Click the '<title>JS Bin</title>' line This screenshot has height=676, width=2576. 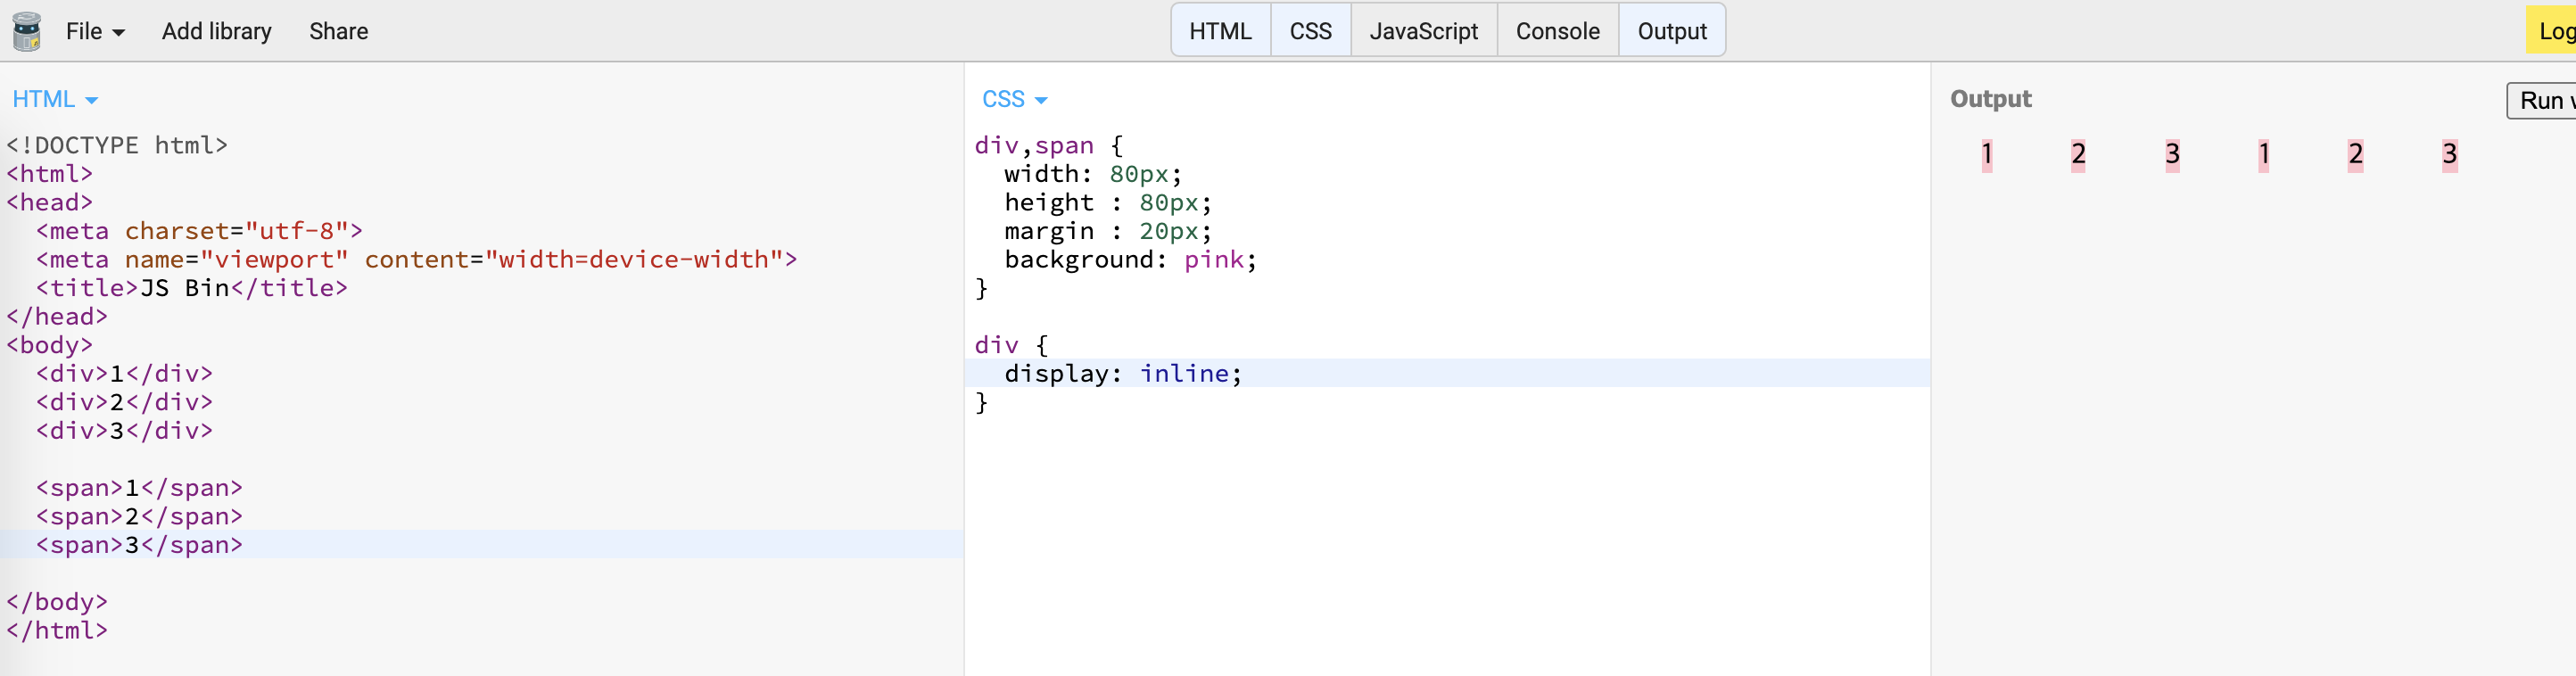192,288
